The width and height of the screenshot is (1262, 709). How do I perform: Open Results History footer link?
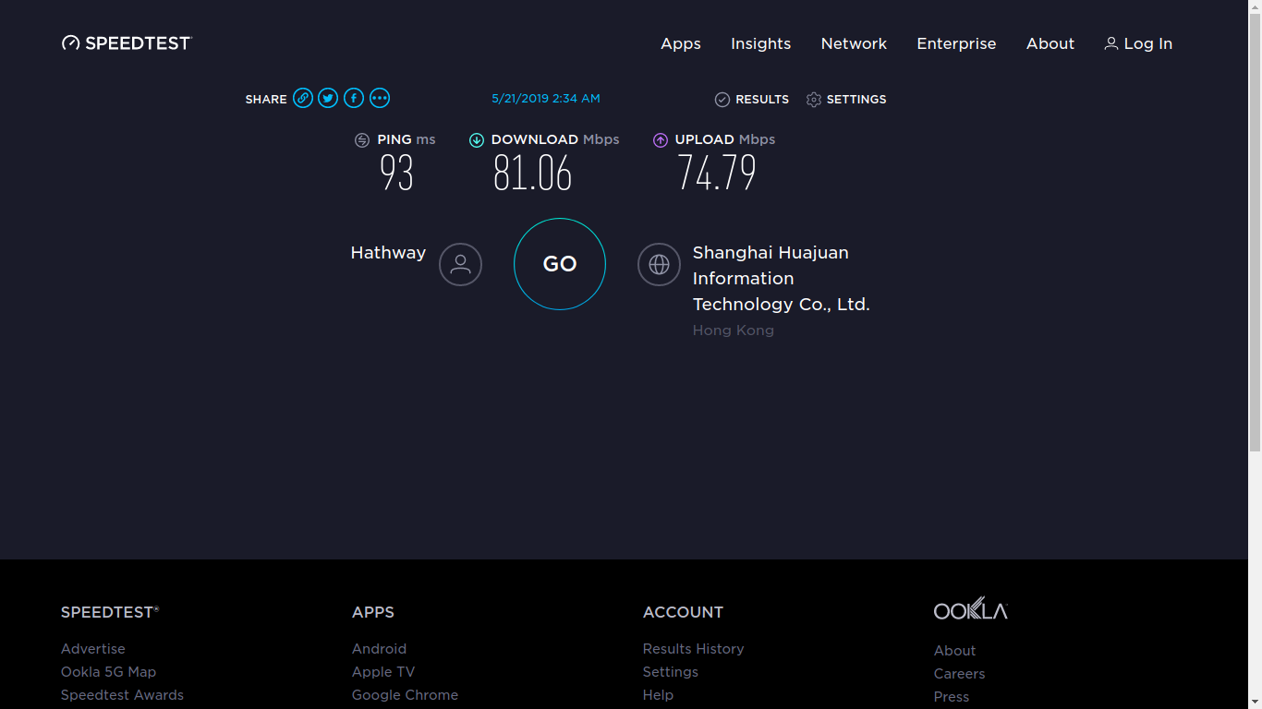pyautogui.click(x=693, y=649)
